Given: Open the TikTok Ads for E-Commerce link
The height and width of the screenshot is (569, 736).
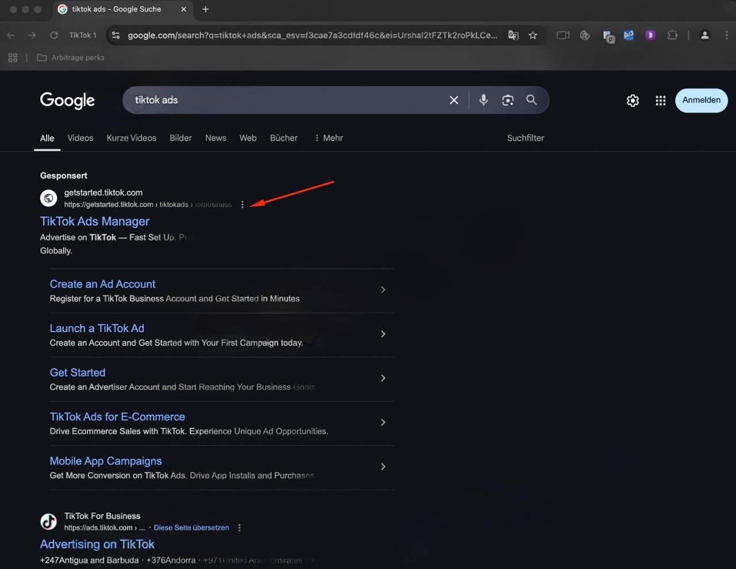Looking at the screenshot, I should [117, 417].
